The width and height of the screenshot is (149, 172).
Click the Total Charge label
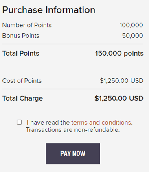pos(22,98)
